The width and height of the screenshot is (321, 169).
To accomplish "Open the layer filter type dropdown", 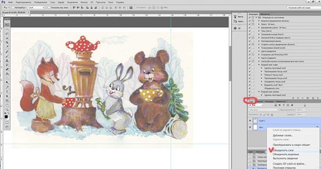I will tap(256, 105).
